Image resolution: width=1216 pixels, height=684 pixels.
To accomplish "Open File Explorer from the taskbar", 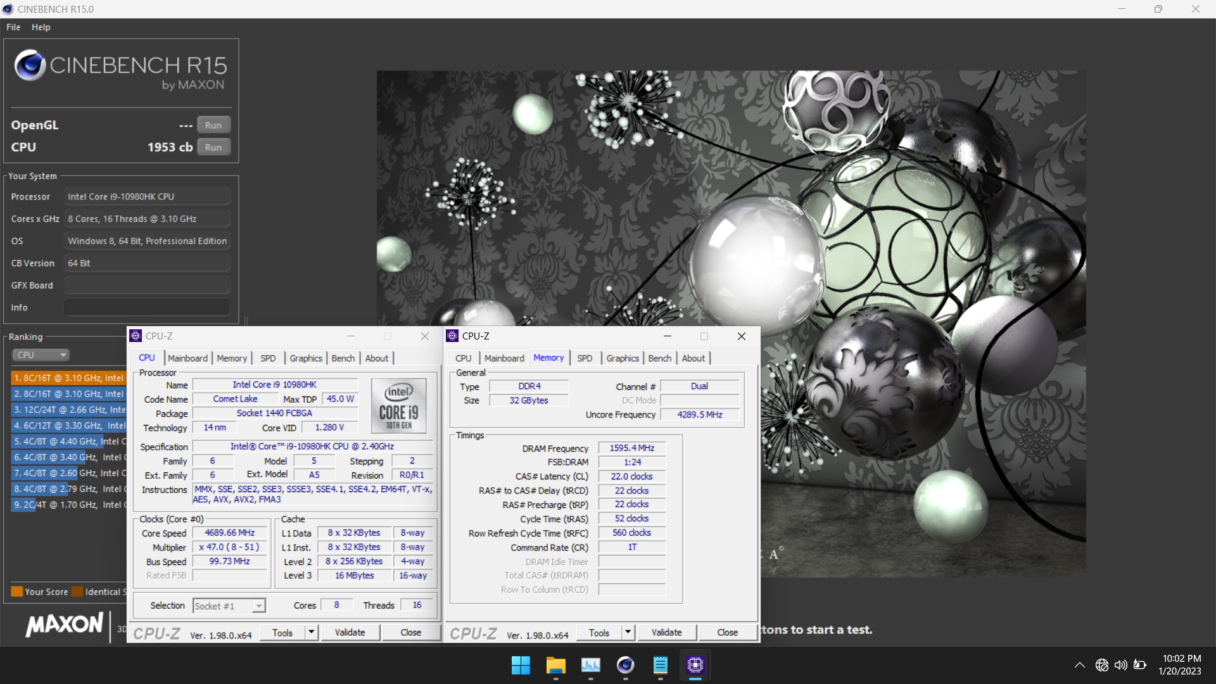I will [555, 665].
